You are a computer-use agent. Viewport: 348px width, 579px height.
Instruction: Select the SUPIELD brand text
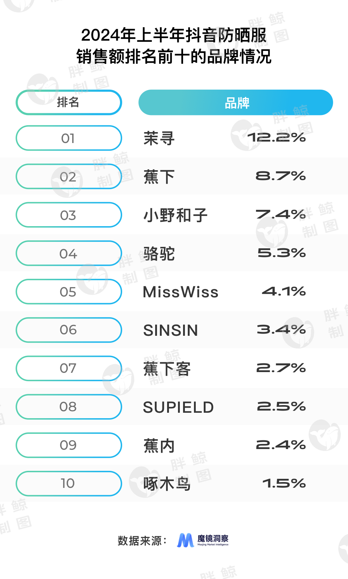(x=178, y=407)
